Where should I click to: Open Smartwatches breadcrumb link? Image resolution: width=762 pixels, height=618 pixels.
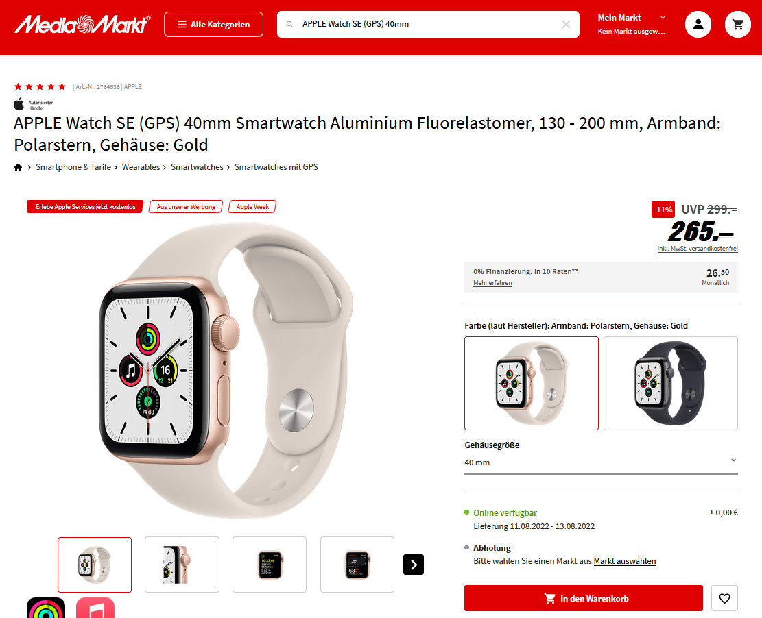pyautogui.click(x=197, y=167)
